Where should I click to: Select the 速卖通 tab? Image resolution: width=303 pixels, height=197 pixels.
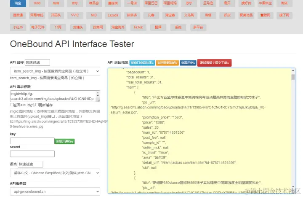click(x=18, y=15)
